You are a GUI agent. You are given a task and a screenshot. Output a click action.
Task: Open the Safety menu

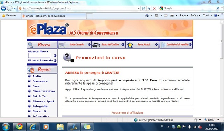(x=196, y=15)
